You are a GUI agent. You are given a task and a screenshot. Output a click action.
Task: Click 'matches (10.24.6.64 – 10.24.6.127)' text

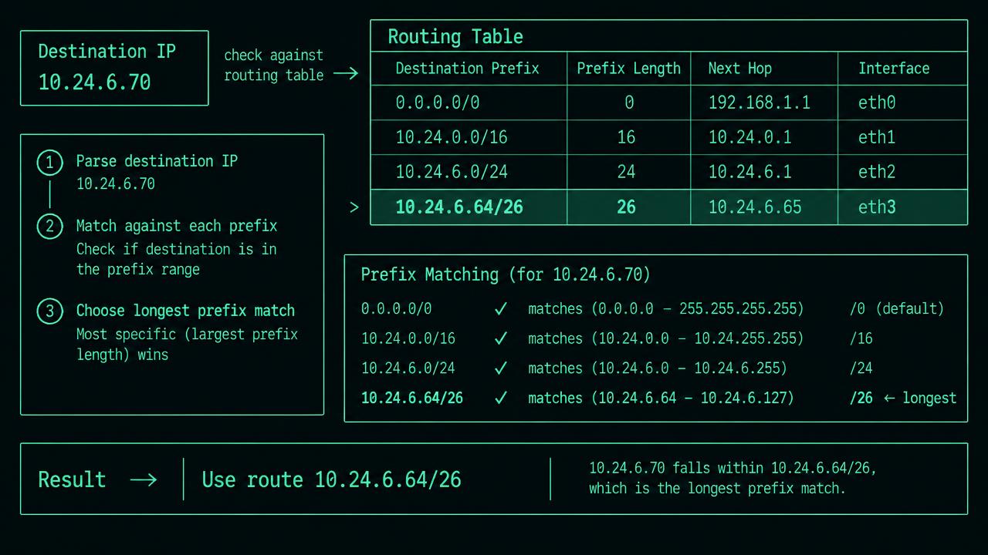point(661,399)
